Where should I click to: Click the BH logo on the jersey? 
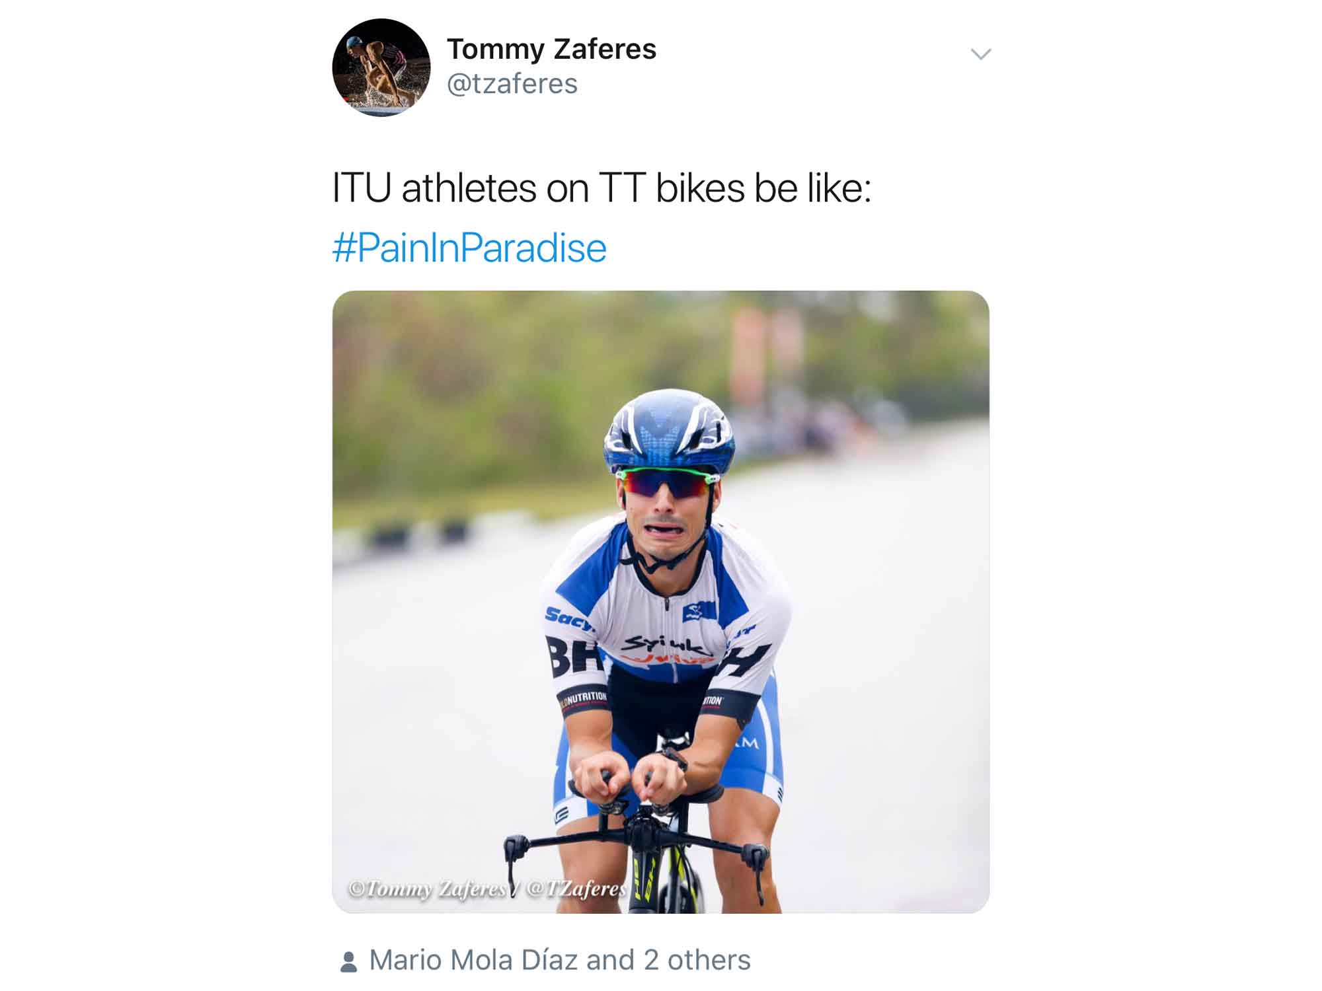[x=572, y=655]
